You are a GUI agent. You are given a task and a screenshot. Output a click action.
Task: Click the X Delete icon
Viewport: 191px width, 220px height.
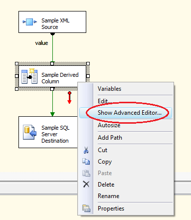click(x=86, y=184)
